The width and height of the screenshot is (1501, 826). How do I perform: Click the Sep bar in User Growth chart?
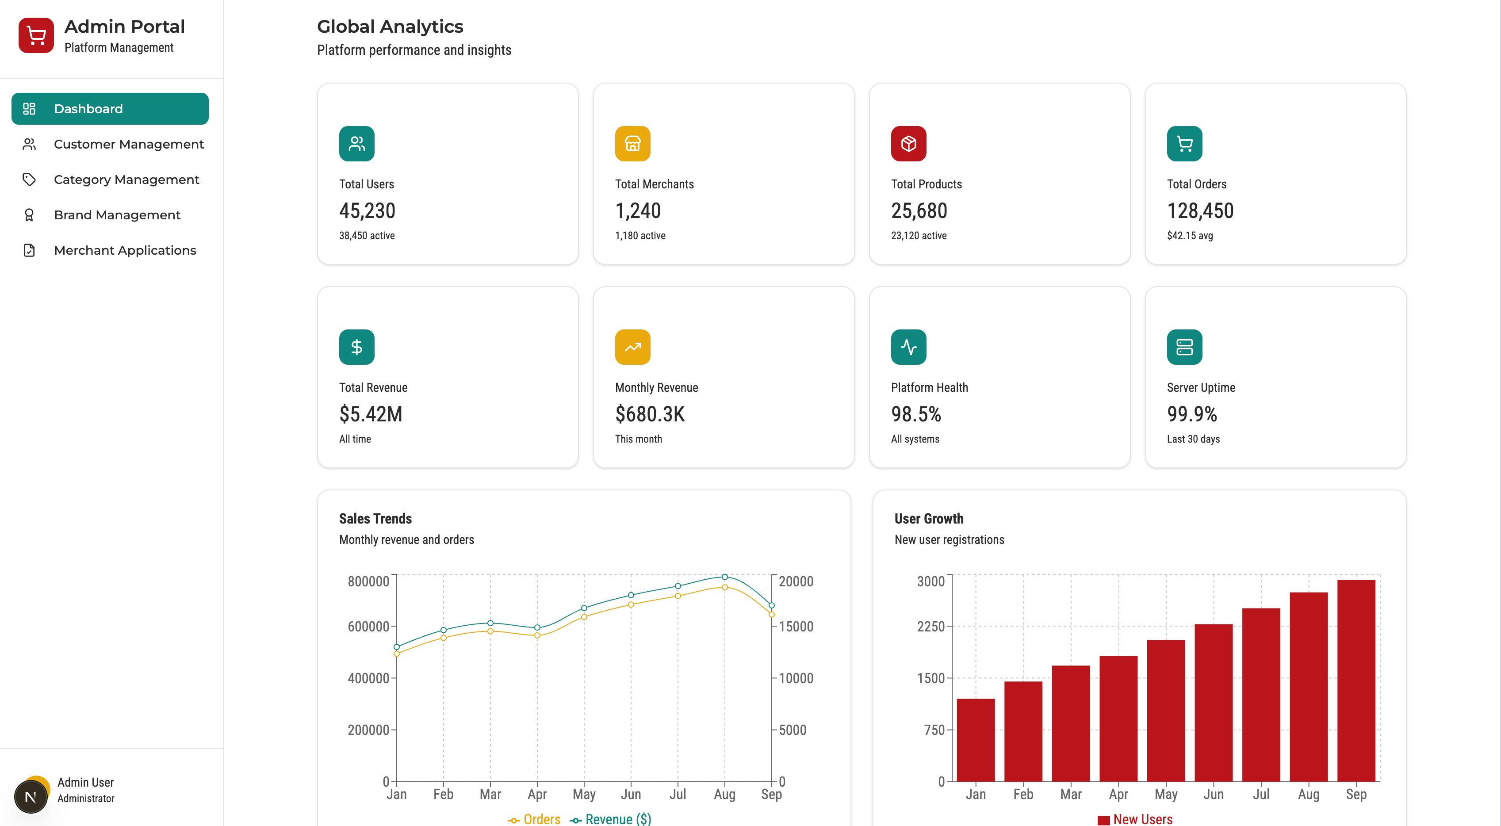coord(1355,680)
